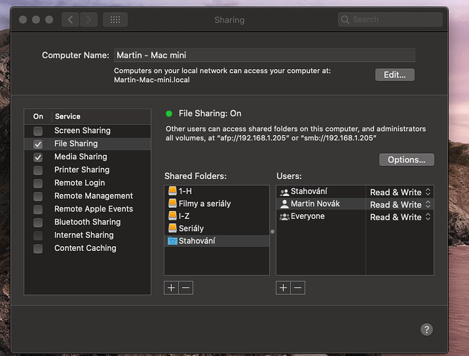Show all preferences with the grid icon
This screenshot has height=356, width=469.
[115, 20]
